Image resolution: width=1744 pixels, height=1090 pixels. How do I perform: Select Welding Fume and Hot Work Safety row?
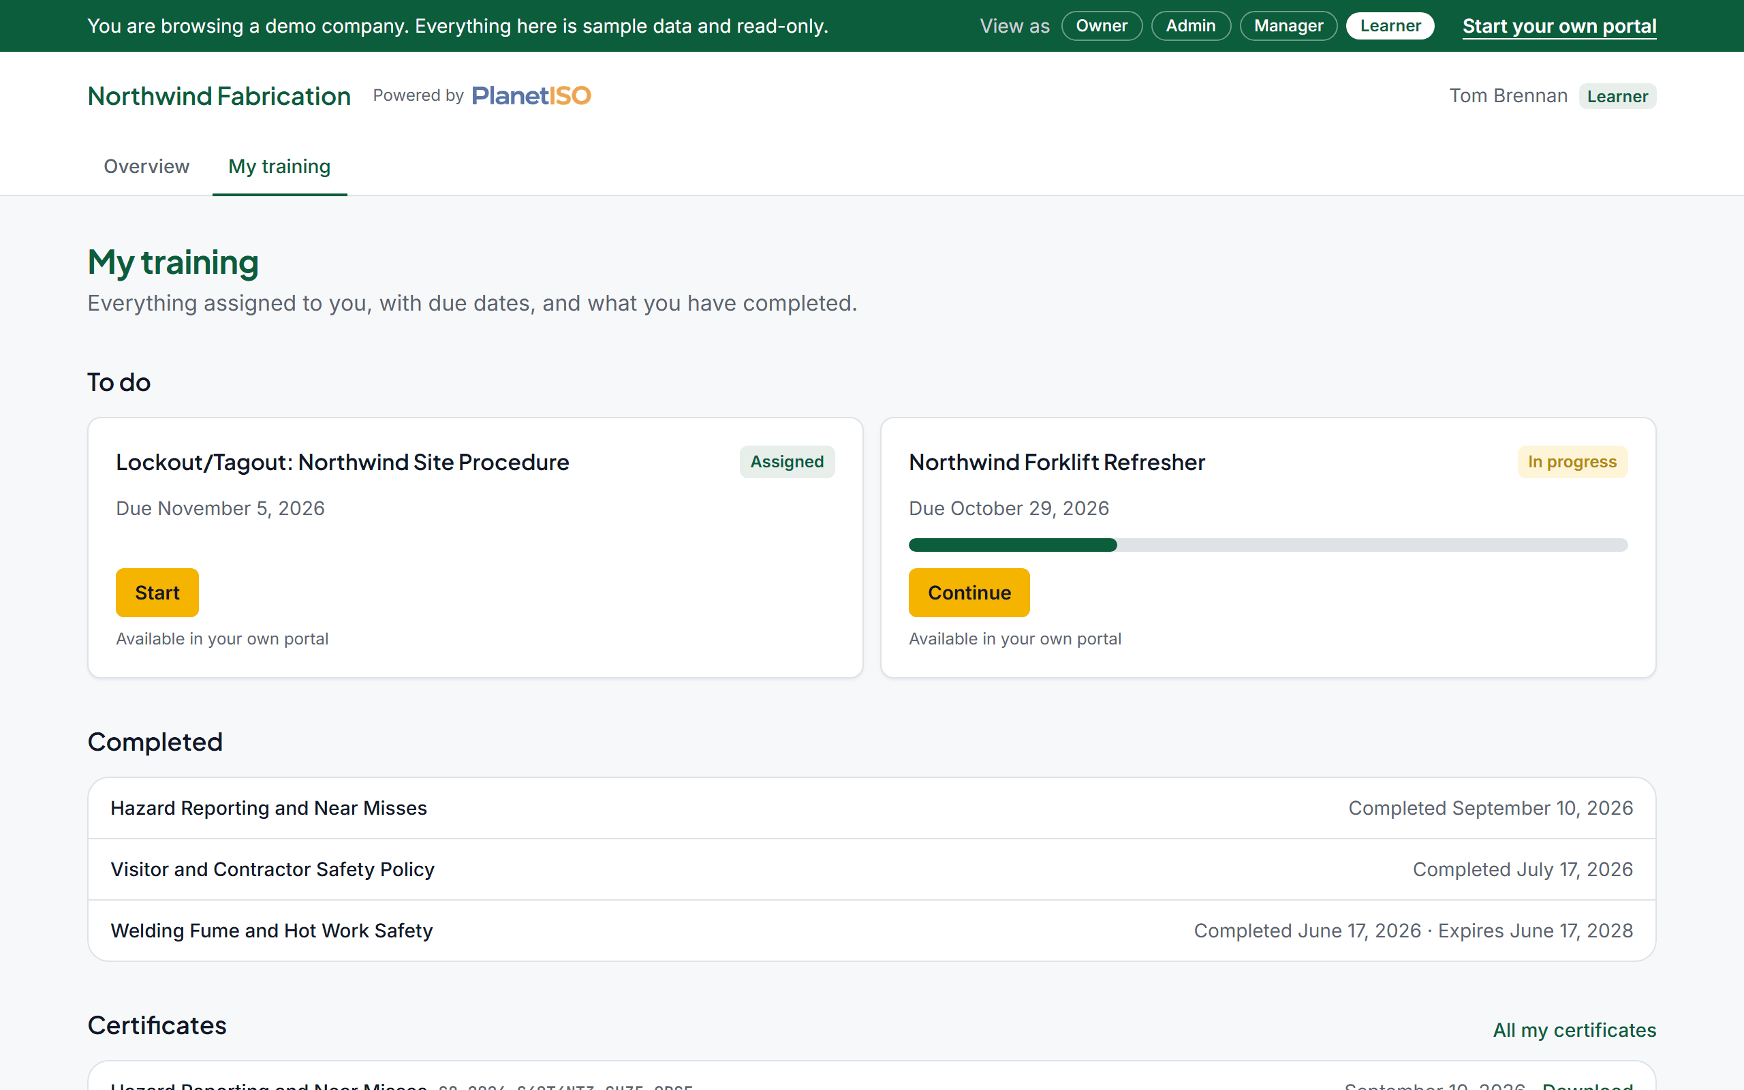[872, 931]
